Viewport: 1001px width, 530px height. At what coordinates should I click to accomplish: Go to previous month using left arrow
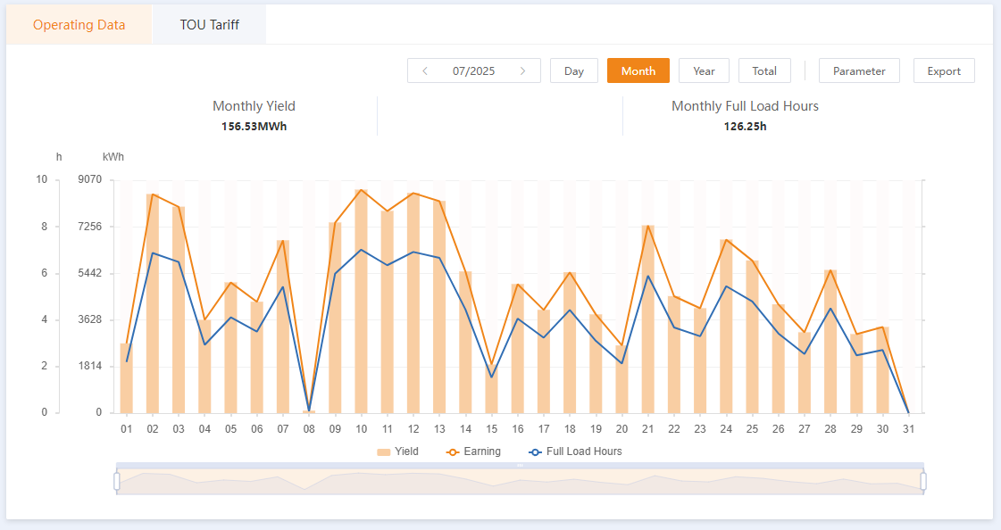tap(425, 71)
